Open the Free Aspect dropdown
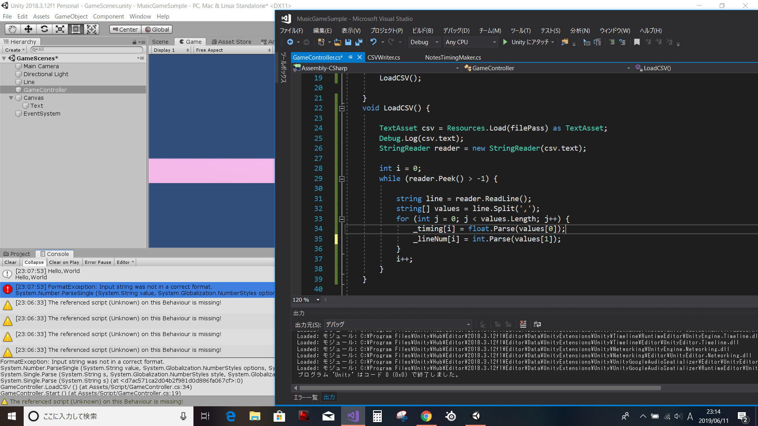The image size is (758, 426). click(233, 50)
